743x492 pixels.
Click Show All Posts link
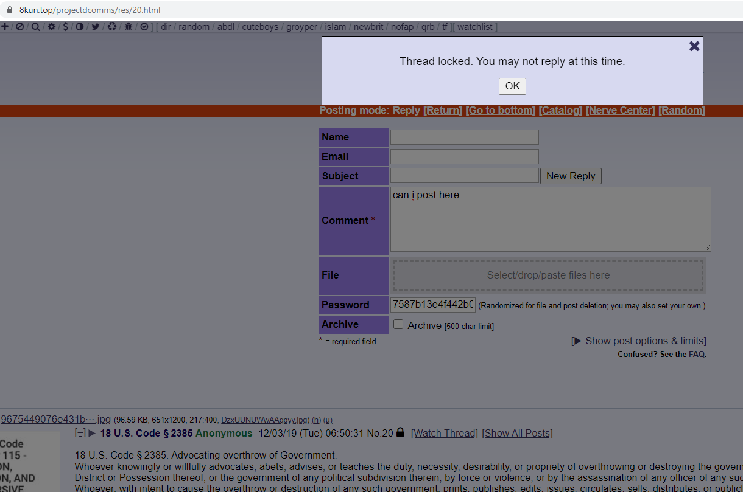click(517, 433)
